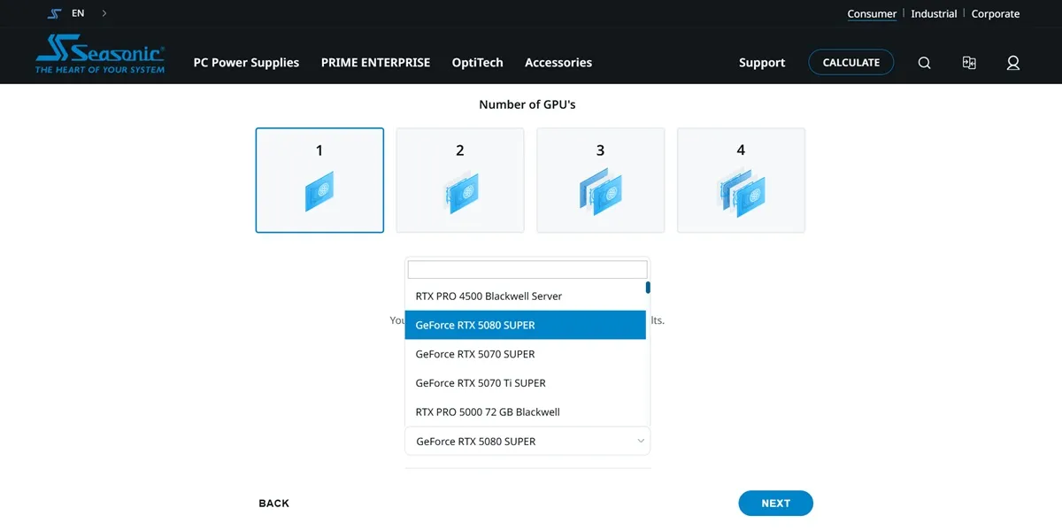Go BACK to the previous step
This screenshot has height=531, width=1062.
[x=274, y=504]
